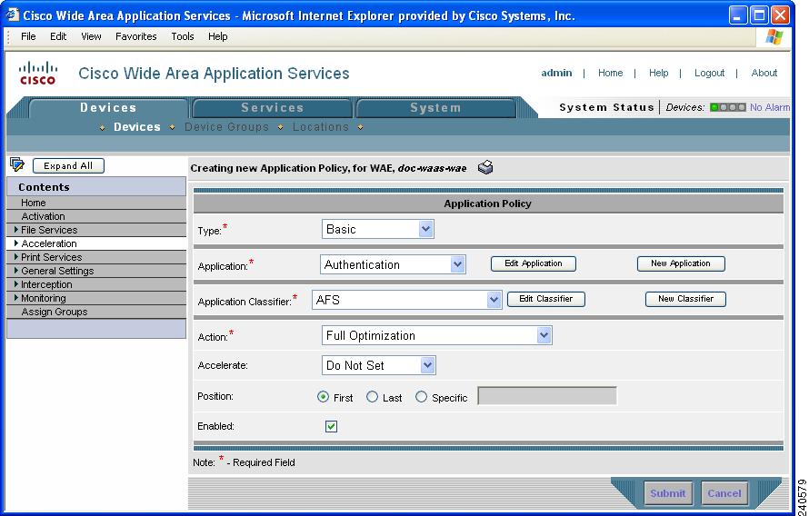The width and height of the screenshot is (809, 516).
Task: Click the Expand All button
Action: 68,165
